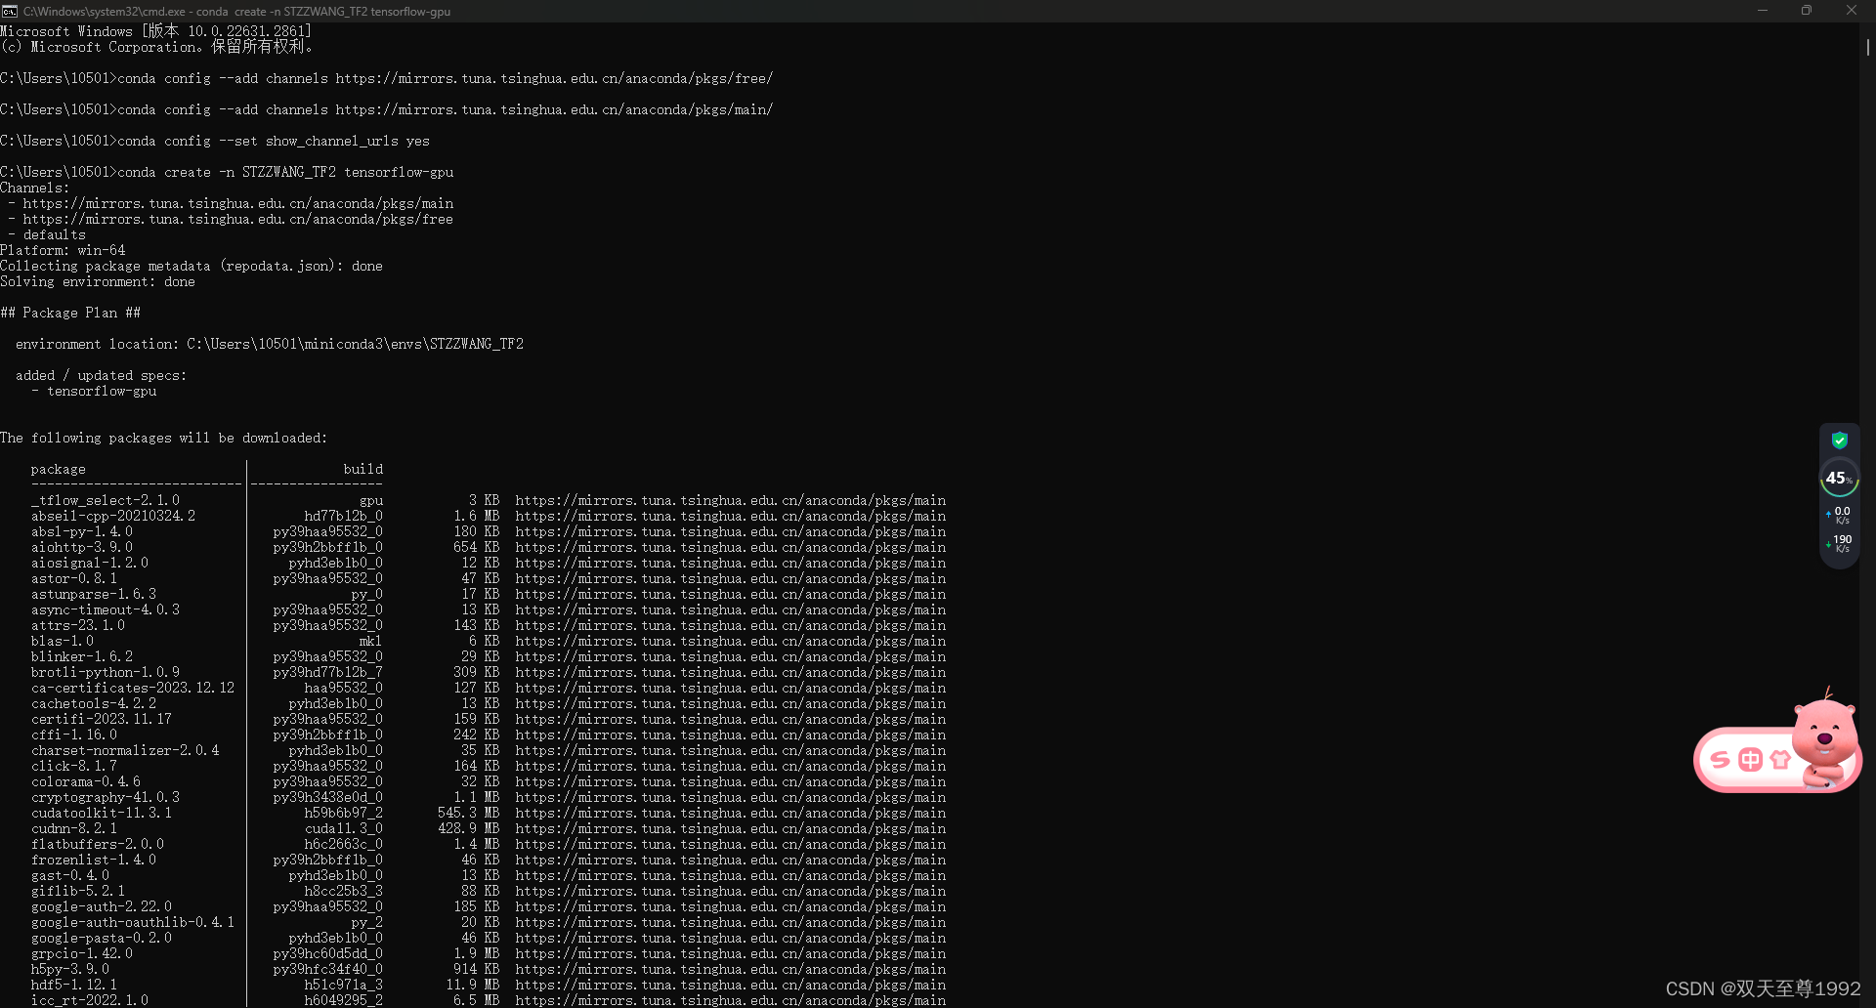The image size is (1876, 1008).
Task: Click the vertical scrollbar thumb at top right
Action: tap(1867, 47)
